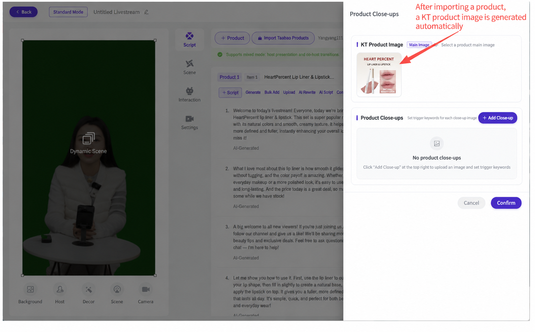Select the Heart Percent KT product thumbnail
Image resolution: width=535 pixels, height=332 pixels.
[x=379, y=75]
